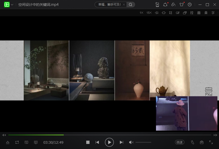
Task: Set window size to 1X
Action: coord(141,13)
